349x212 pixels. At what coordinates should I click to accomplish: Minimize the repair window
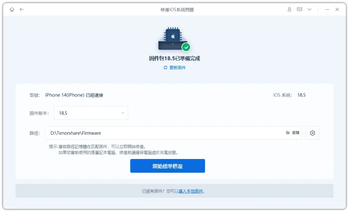tap(327, 9)
